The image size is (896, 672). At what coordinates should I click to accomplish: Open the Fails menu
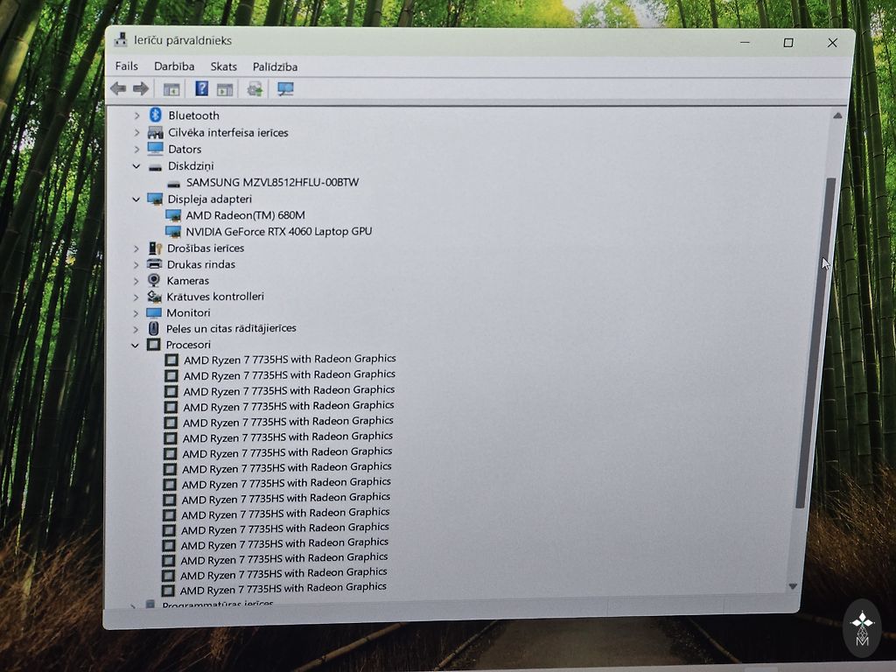tap(126, 66)
